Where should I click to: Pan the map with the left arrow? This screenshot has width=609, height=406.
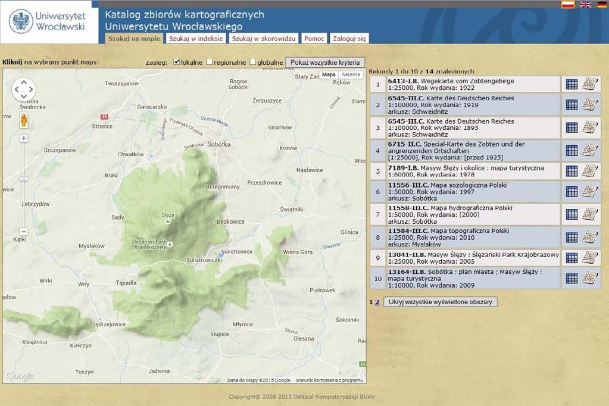point(17,89)
